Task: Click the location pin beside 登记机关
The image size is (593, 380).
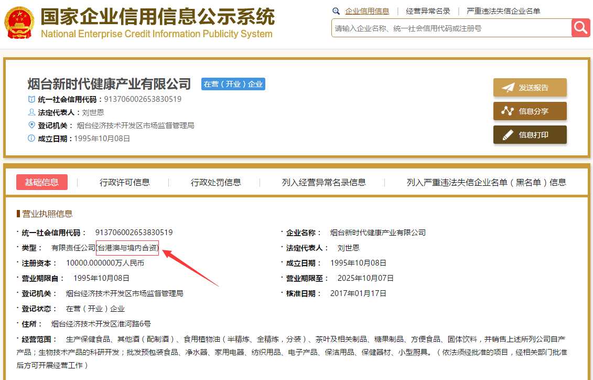Action: click(32, 125)
